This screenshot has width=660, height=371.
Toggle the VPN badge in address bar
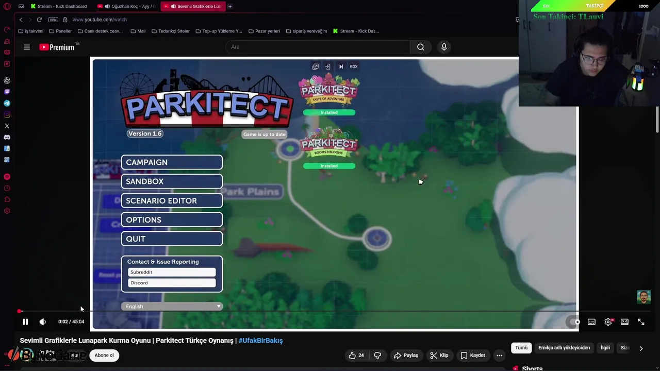point(53,20)
